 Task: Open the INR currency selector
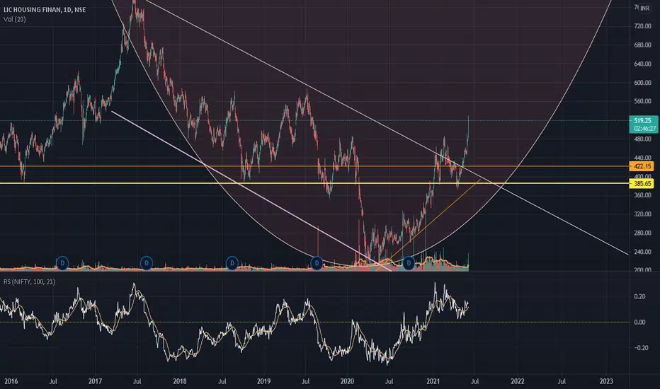coord(644,8)
